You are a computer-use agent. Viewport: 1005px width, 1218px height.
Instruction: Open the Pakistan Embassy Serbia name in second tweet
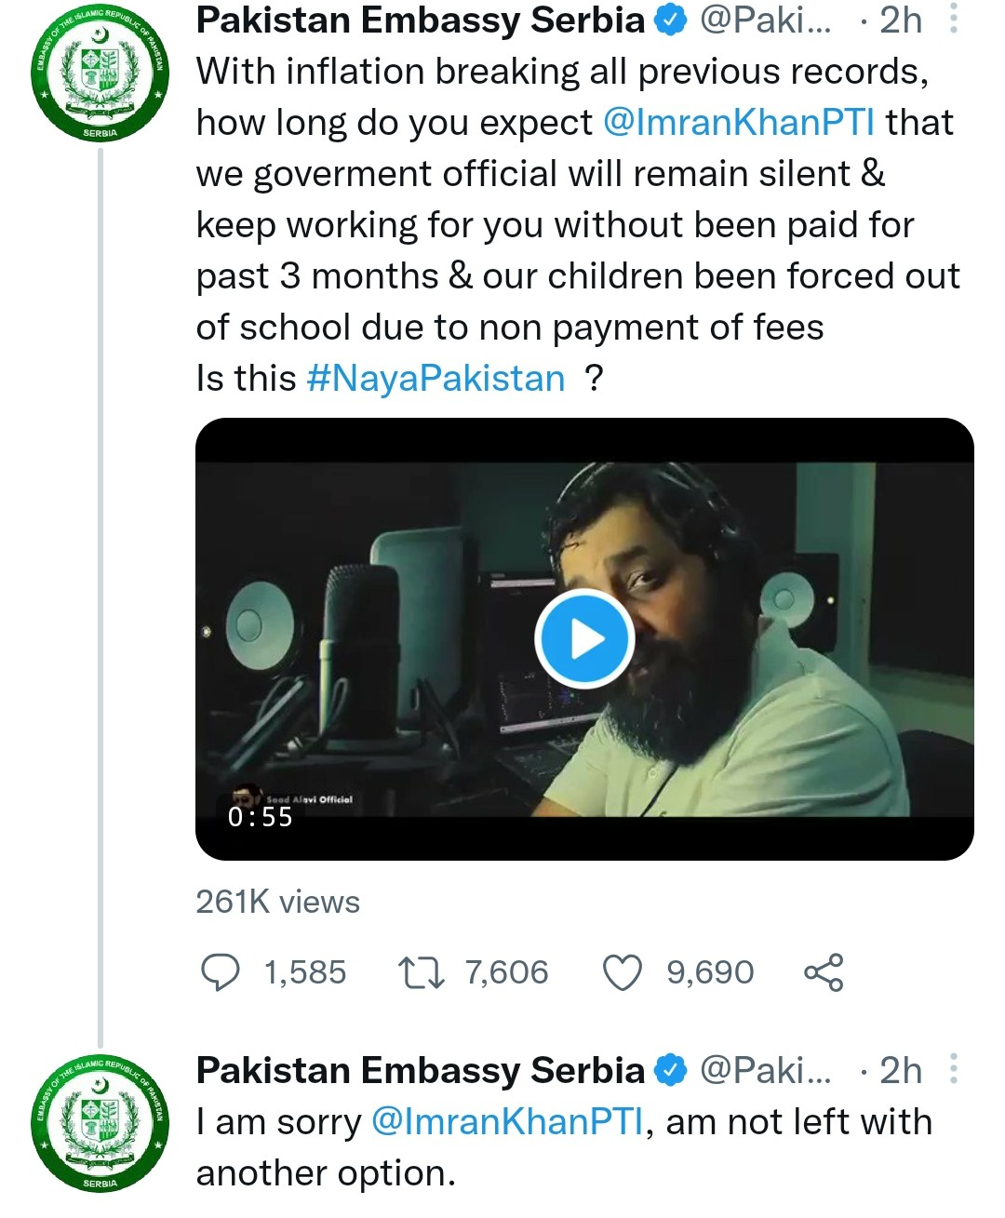pos(421,1071)
